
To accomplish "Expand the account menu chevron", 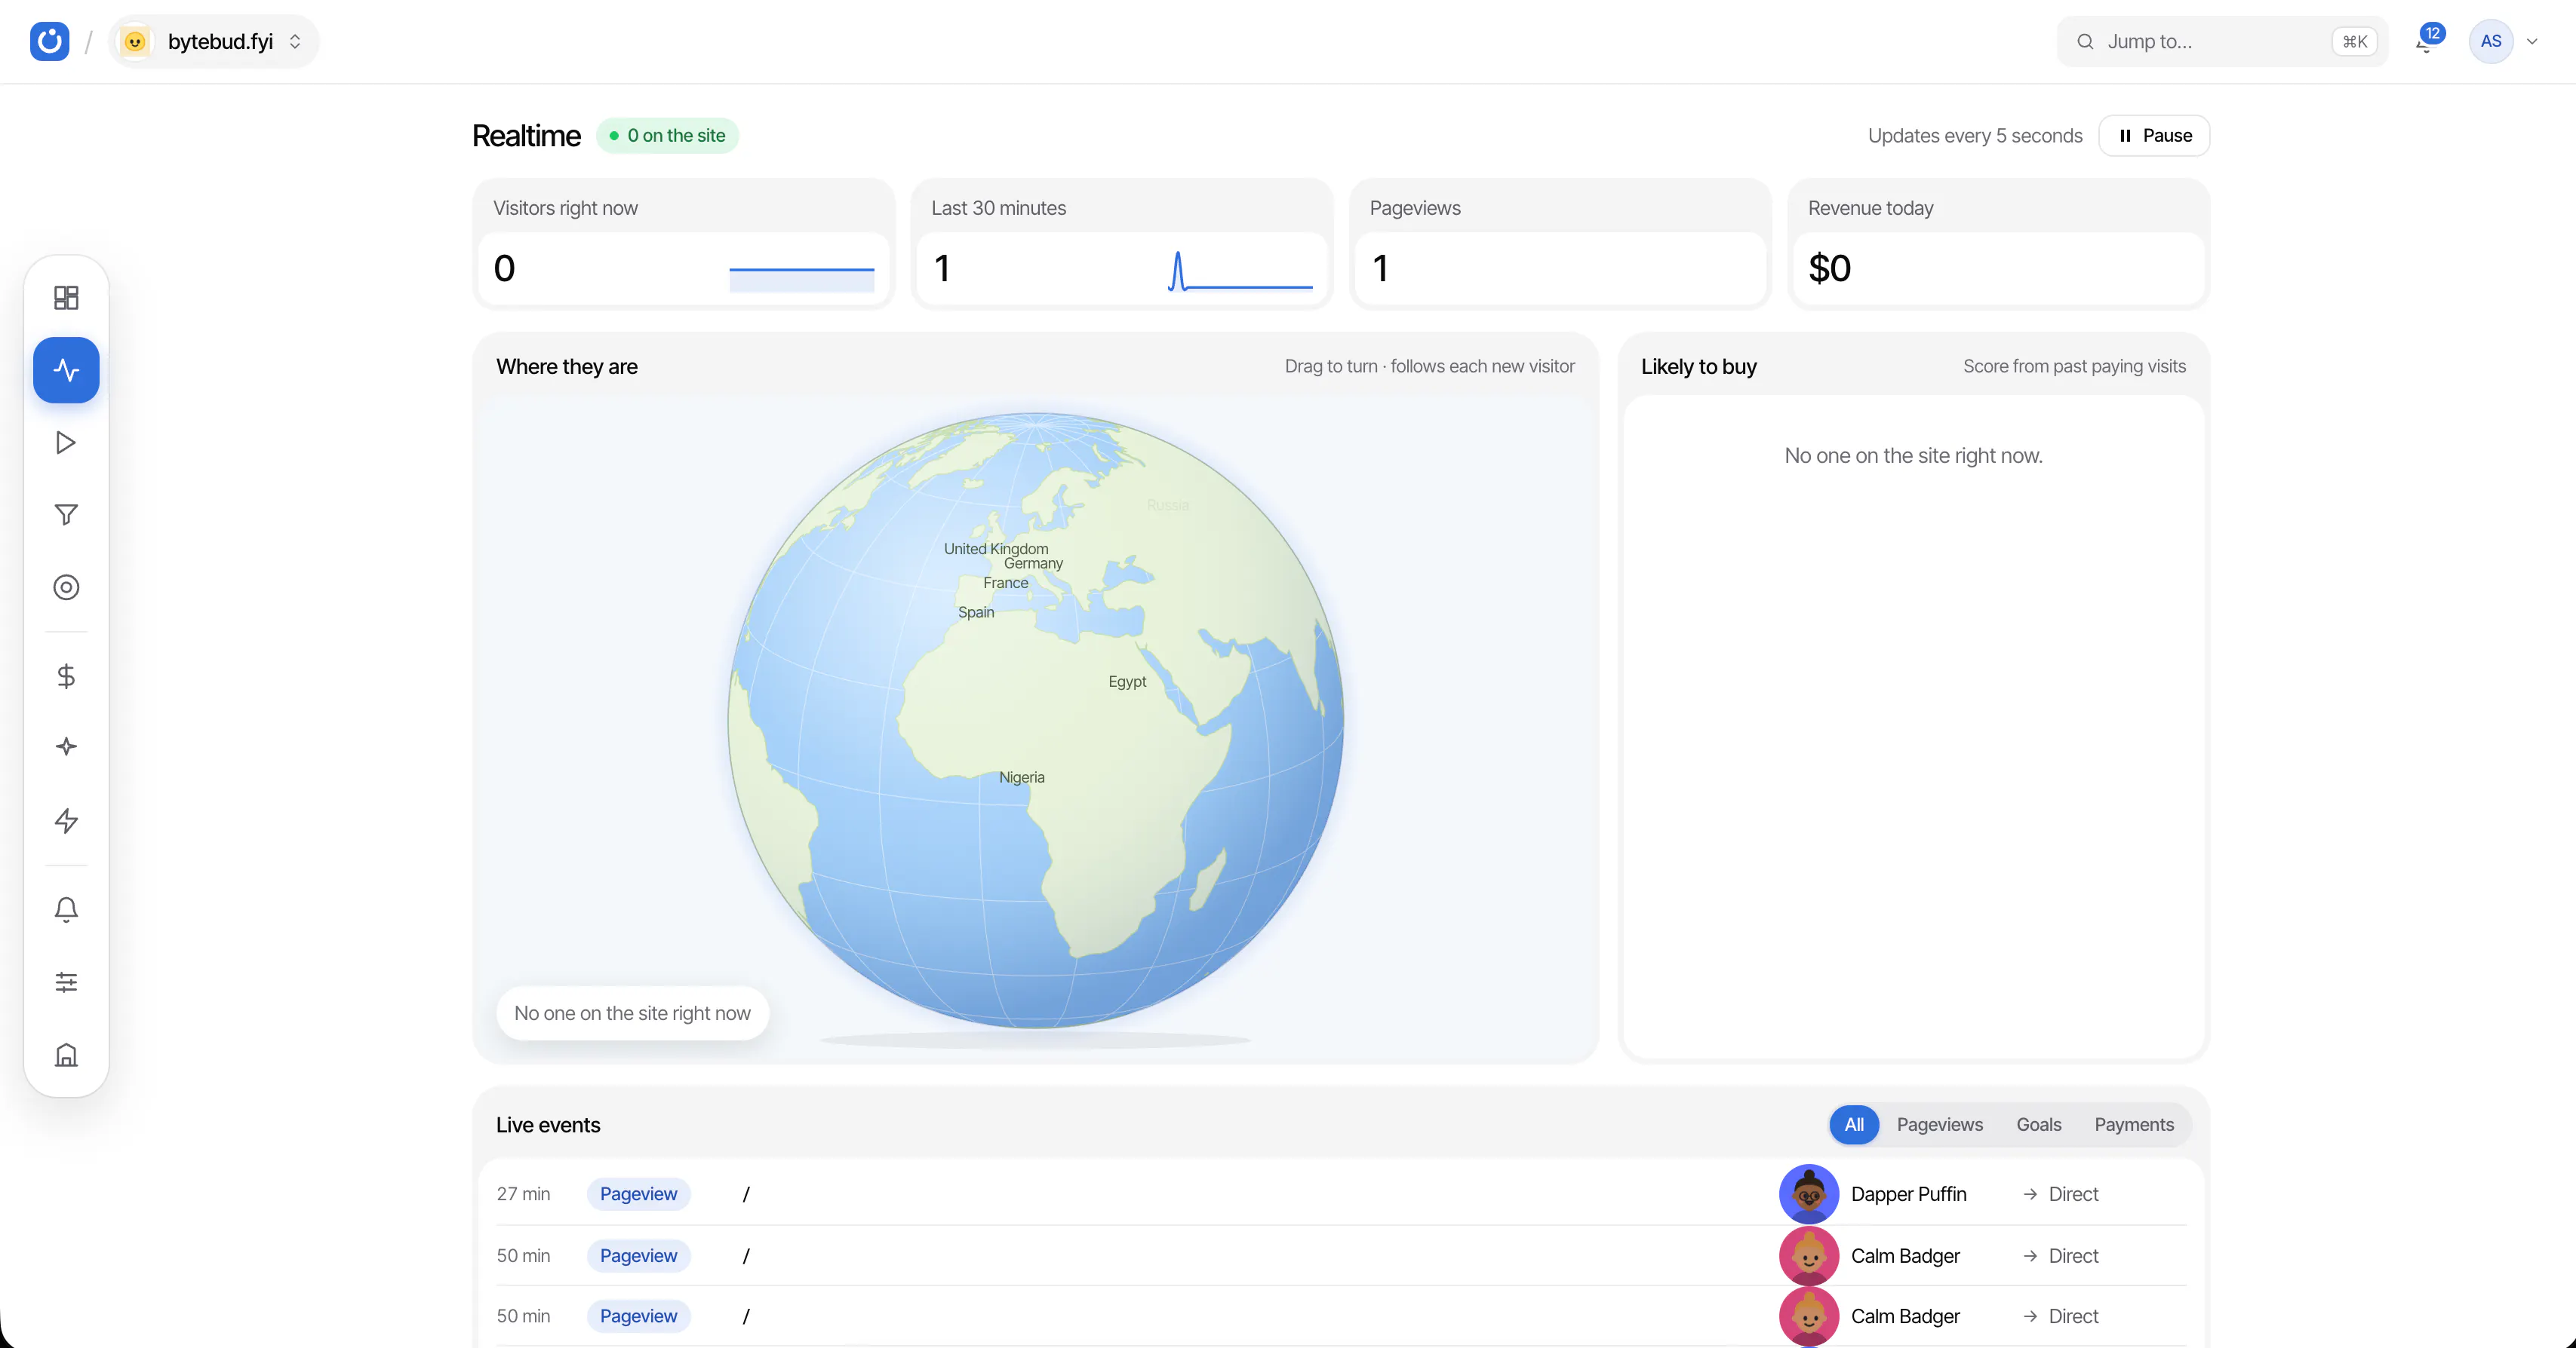I will coord(2532,41).
